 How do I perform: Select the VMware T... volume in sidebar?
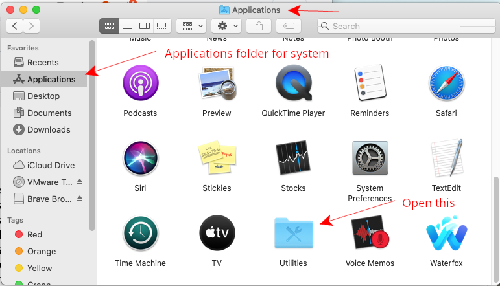click(x=42, y=182)
